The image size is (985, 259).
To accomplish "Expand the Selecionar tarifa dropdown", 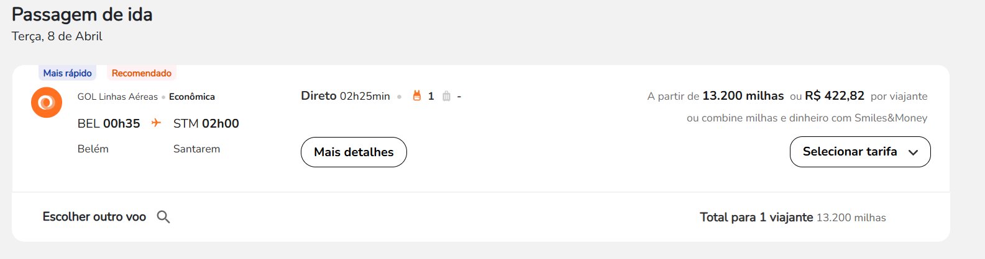I will (x=860, y=152).
